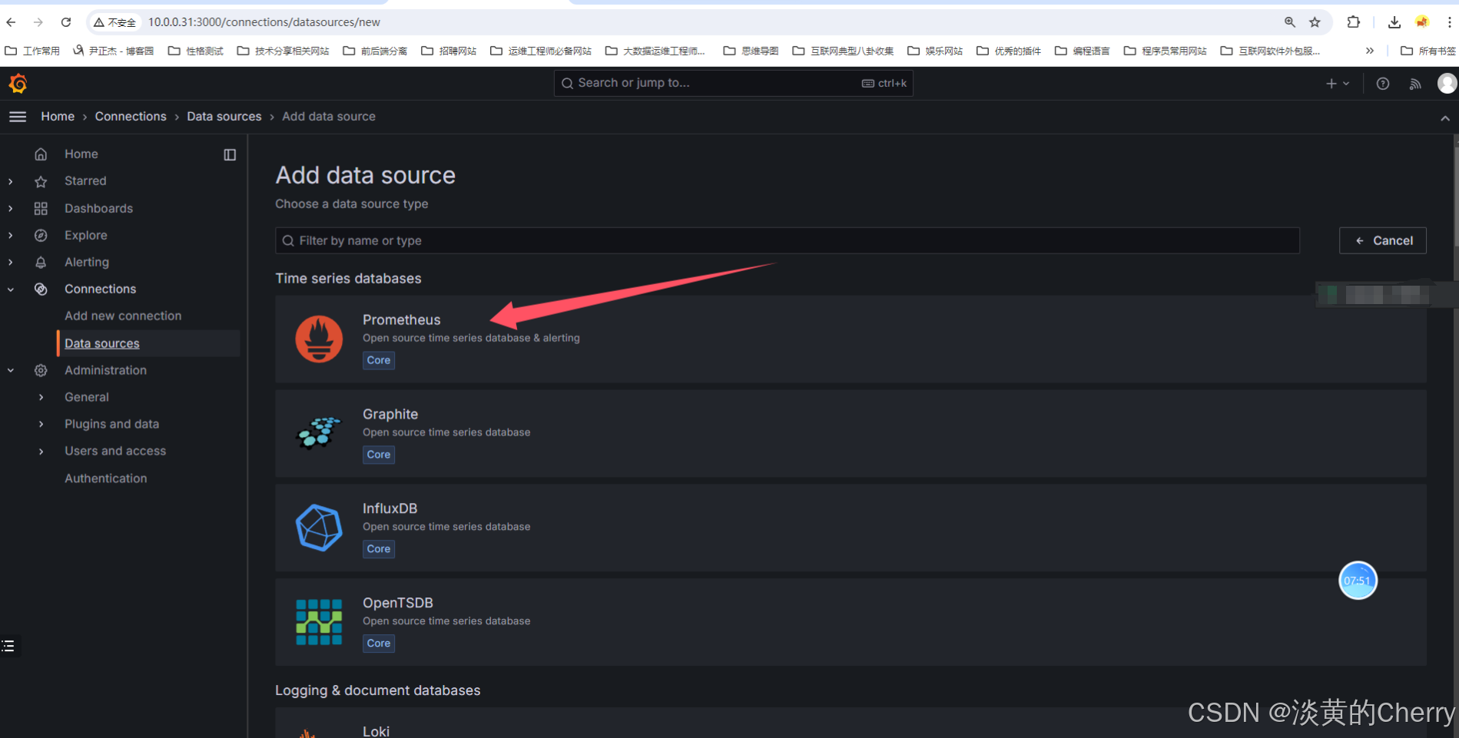Open Add new connection menu item
Screen dimensions: 1459x738
[123, 316]
